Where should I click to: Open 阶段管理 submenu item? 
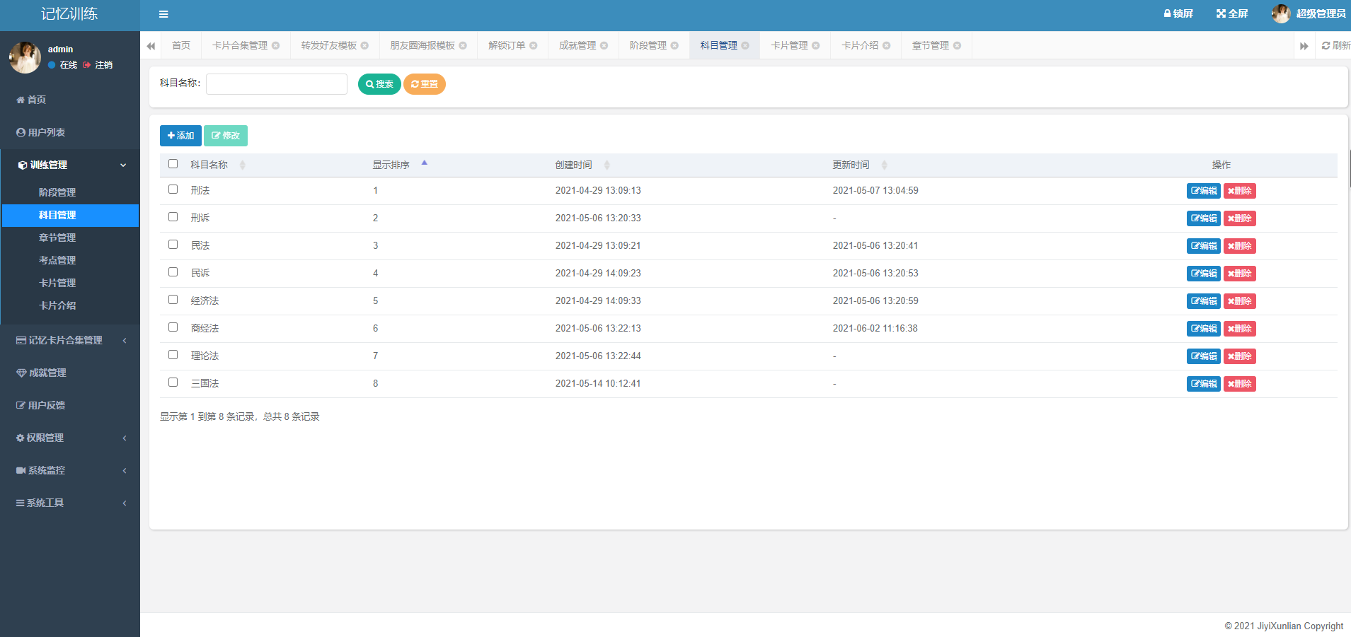tap(70, 192)
